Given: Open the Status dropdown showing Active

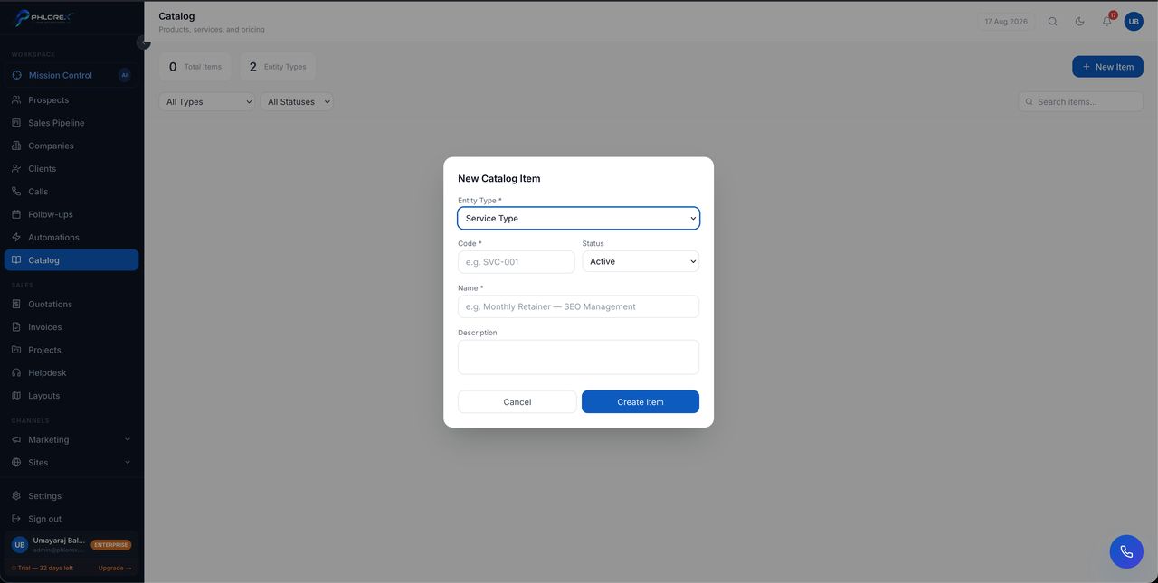Looking at the screenshot, I should click(641, 261).
